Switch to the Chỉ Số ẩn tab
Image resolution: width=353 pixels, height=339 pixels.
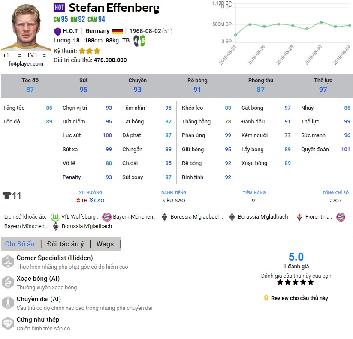click(20, 244)
